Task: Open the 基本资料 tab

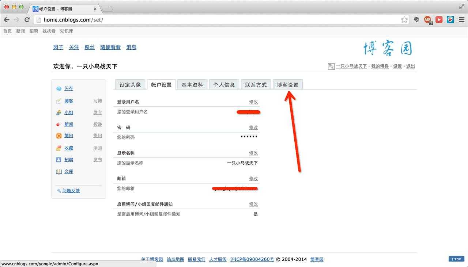Action: [x=192, y=85]
